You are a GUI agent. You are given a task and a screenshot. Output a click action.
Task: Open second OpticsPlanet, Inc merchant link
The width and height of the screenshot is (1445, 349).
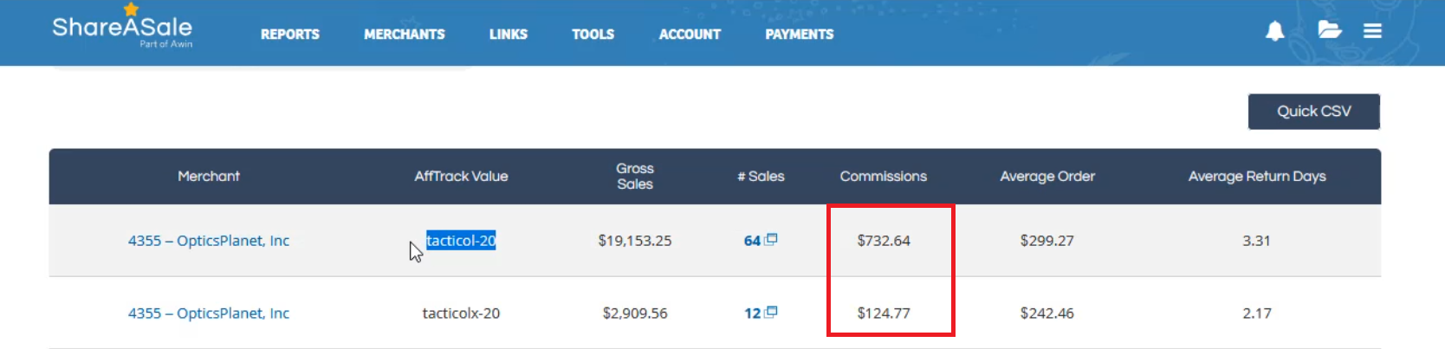[x=209, y=313]
